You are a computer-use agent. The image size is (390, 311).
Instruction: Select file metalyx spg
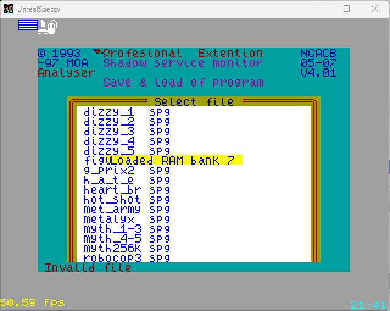[x=127, y=219]
